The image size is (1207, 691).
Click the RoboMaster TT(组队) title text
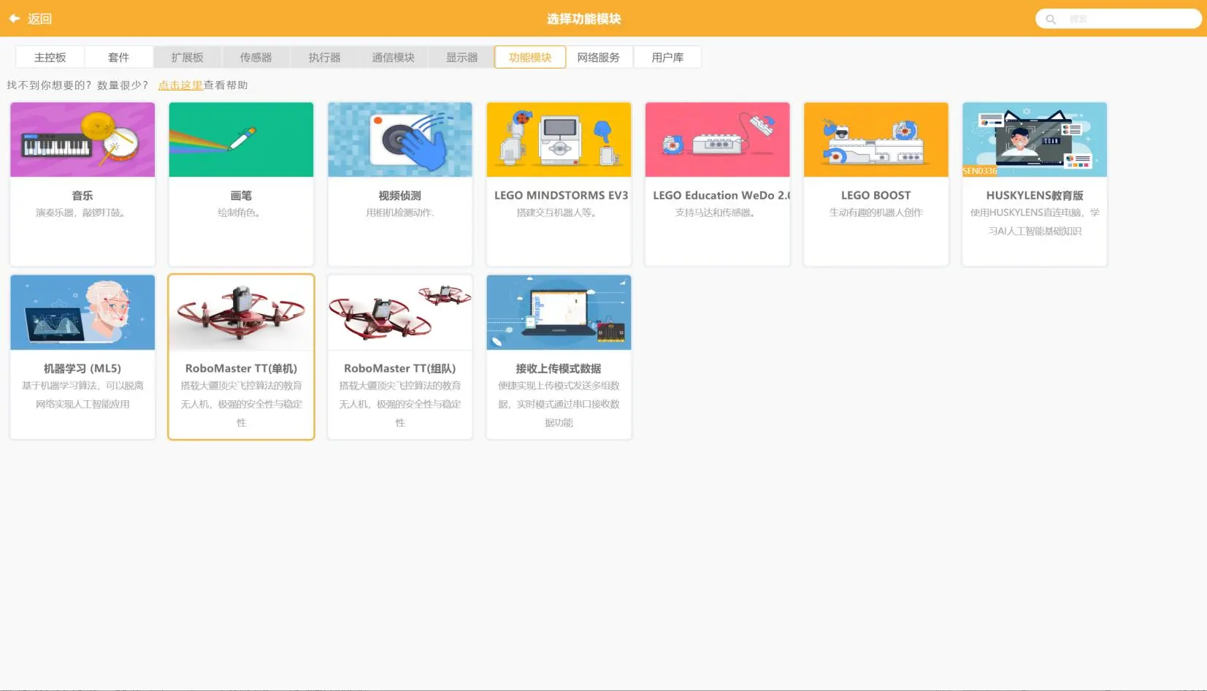click(x=400, y=369)
